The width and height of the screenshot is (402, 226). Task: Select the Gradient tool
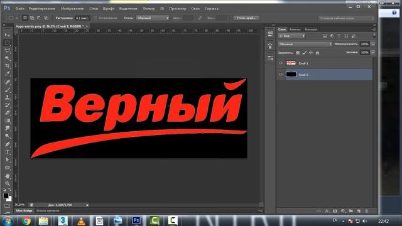[x=8, y=121]
